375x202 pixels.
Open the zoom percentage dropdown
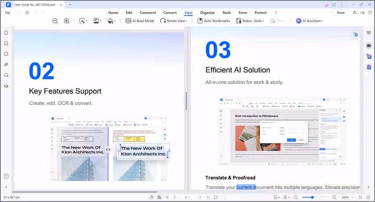348,198
